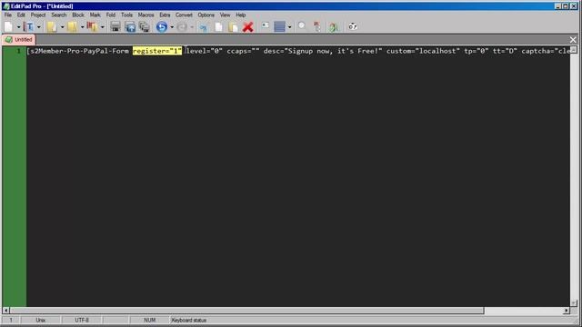
Task: Expand dropdown next to blue T icon
Action: [38, 27]
